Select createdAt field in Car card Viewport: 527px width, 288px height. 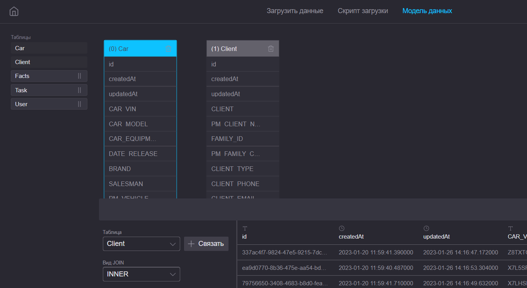pyautogui.click(x=140, y=79)
